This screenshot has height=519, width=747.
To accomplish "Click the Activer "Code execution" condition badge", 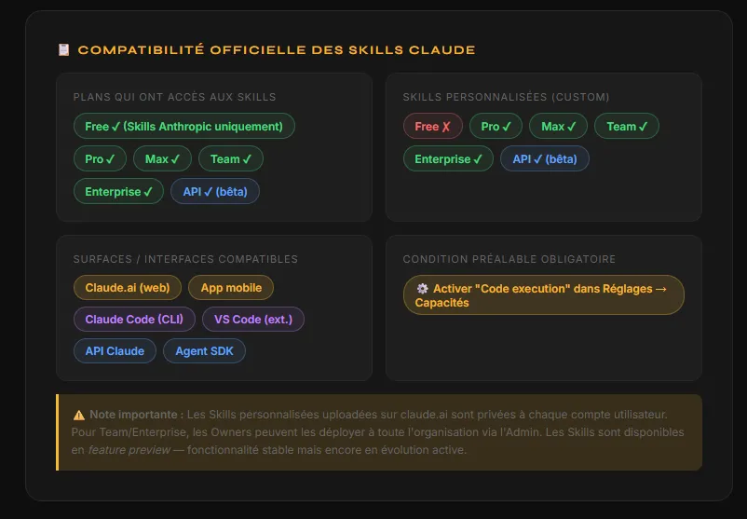I will (x=543, y=295).
